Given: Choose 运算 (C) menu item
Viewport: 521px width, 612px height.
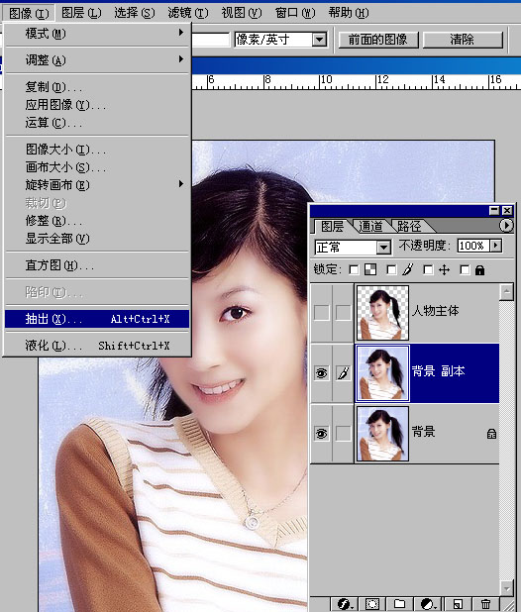Looking at the screenshot, I should [97, 123].
